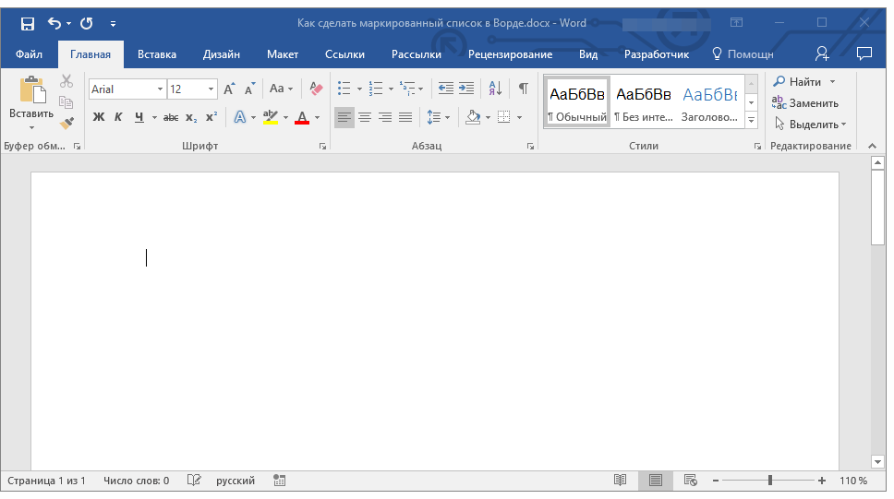Toggle show paragraph marks (¶)
Screen dimensions: 894x499
[524, 89]
